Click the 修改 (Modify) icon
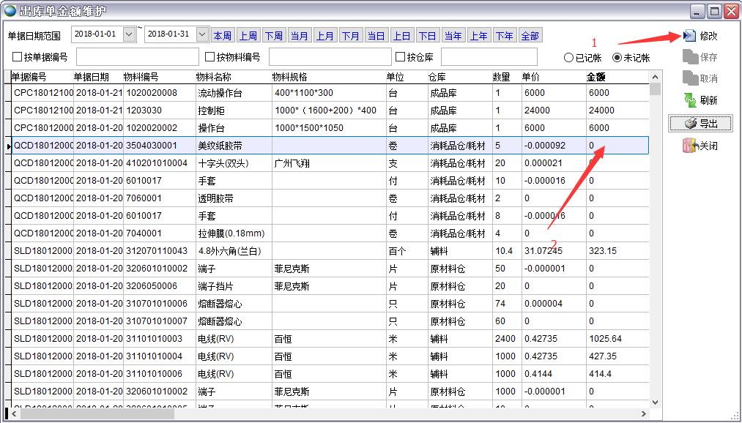Screen dimensions: 742x423 (689, 34)
